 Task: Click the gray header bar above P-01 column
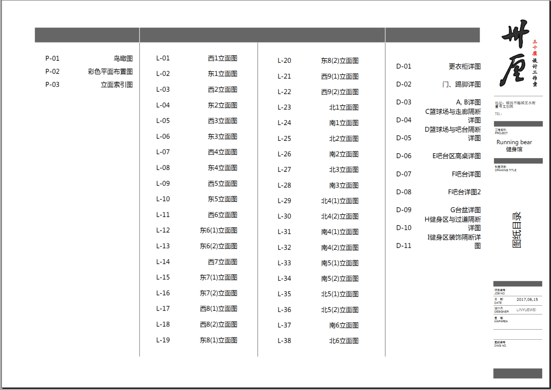(x=87, y=35)
